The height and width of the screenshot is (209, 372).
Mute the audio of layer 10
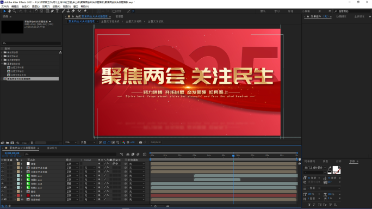5,200
